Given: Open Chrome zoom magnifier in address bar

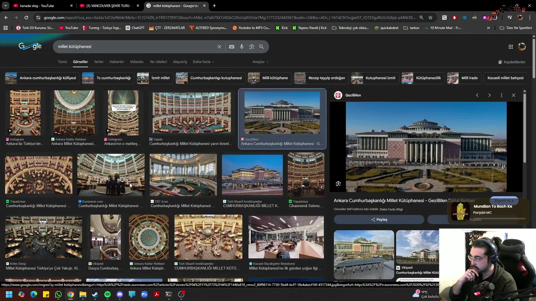Looking at the screenshot, I should (421, 18).
